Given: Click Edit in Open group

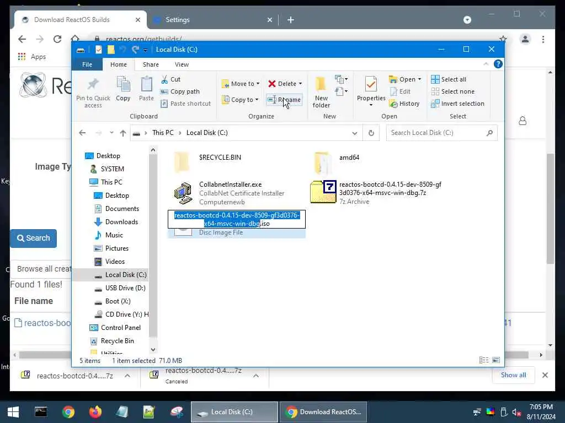Looking at the screenshot, I should coord(400,91).
